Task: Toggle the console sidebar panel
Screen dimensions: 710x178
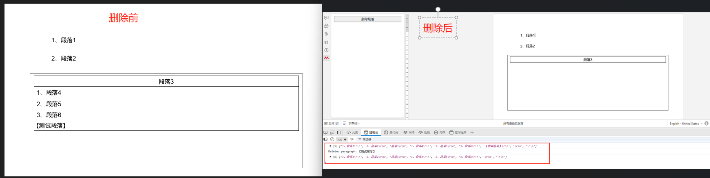Action: [325, 139]
